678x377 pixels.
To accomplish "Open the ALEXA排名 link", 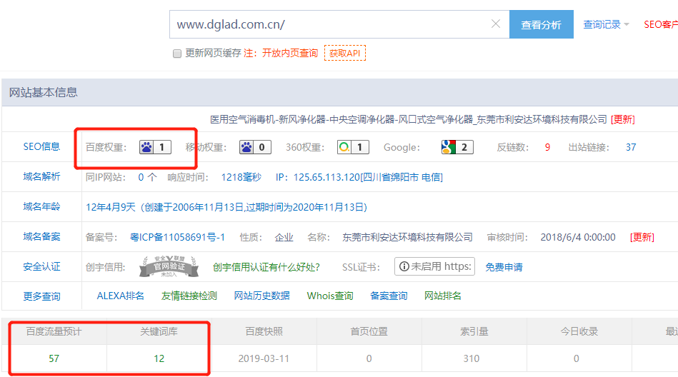I will click(120, 296).
